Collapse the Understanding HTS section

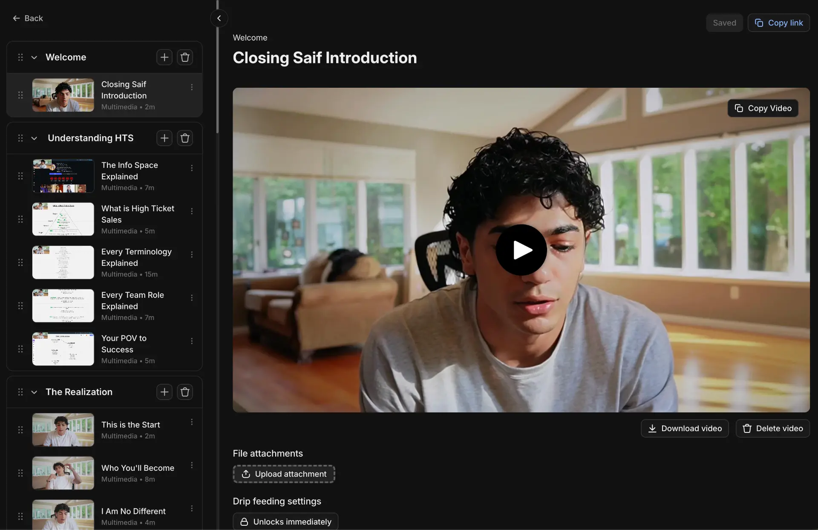(34, 138)
